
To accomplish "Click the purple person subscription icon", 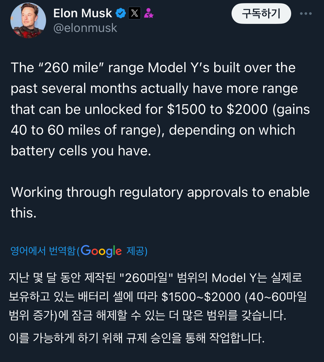I will tap(148, 13).
